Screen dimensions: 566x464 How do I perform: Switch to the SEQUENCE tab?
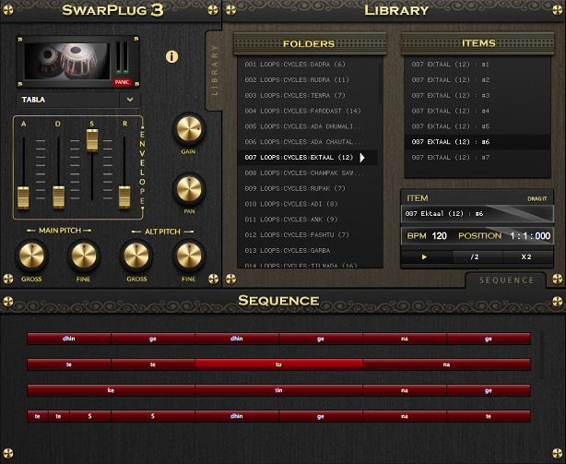click(x=506, y=280)
